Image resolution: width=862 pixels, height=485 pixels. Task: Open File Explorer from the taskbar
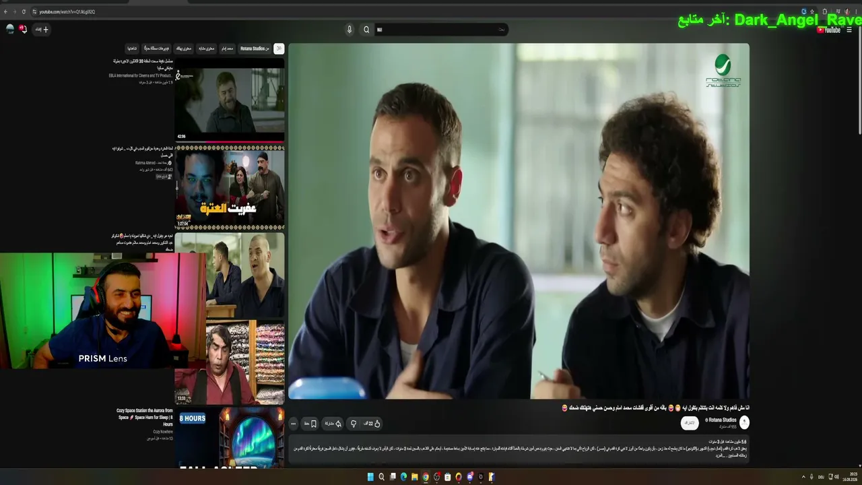click(x=414, y=477)
